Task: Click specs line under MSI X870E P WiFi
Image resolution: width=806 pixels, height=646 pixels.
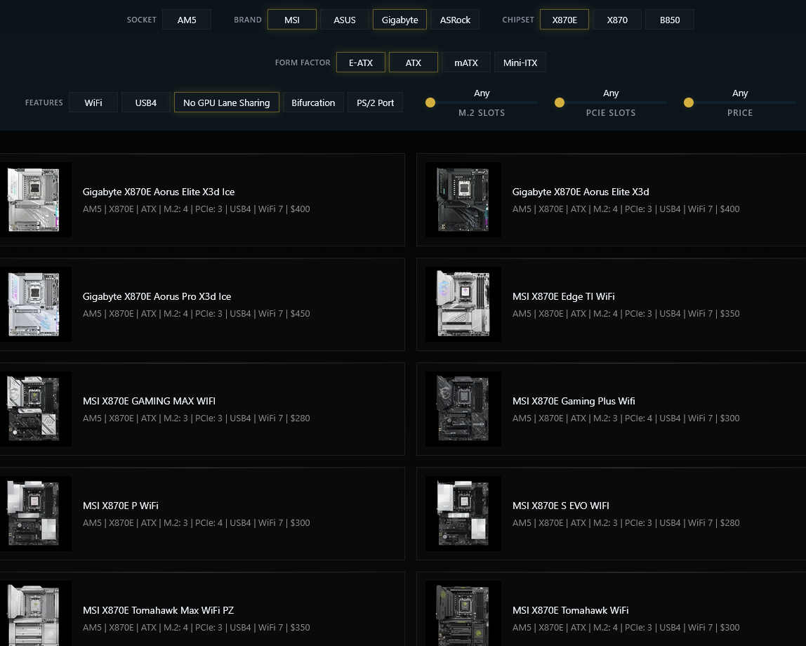Action: (x=197, y=522)
